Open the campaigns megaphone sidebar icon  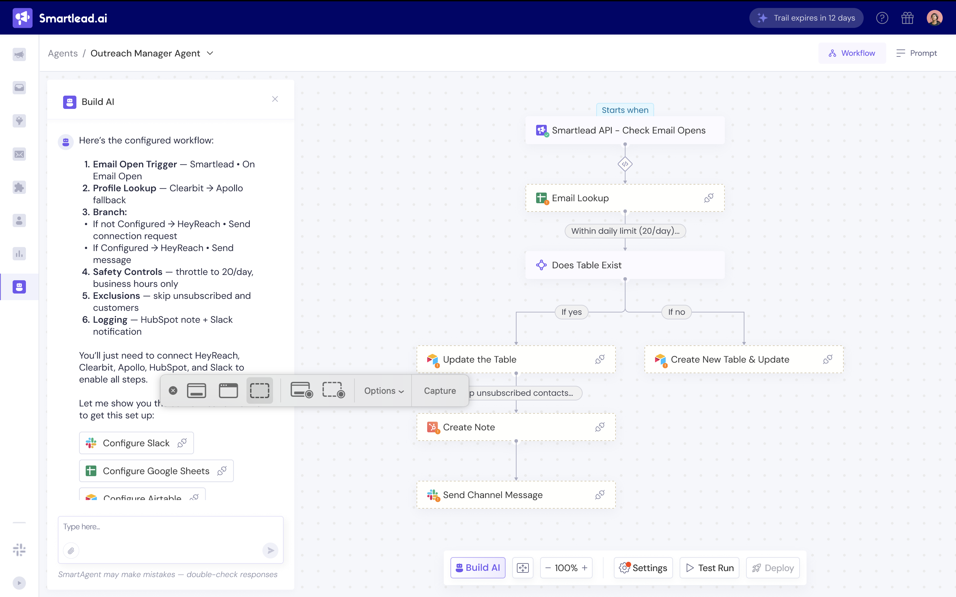[19, 54]
